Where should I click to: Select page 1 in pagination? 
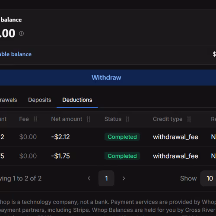106,178
